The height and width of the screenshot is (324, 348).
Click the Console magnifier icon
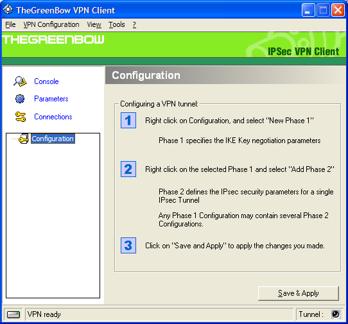point(20,81)
